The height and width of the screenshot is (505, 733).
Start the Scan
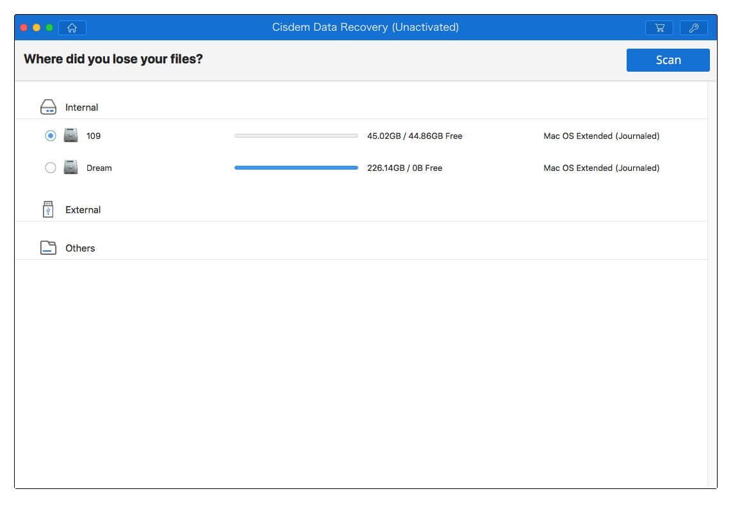[x=668, y=60]
